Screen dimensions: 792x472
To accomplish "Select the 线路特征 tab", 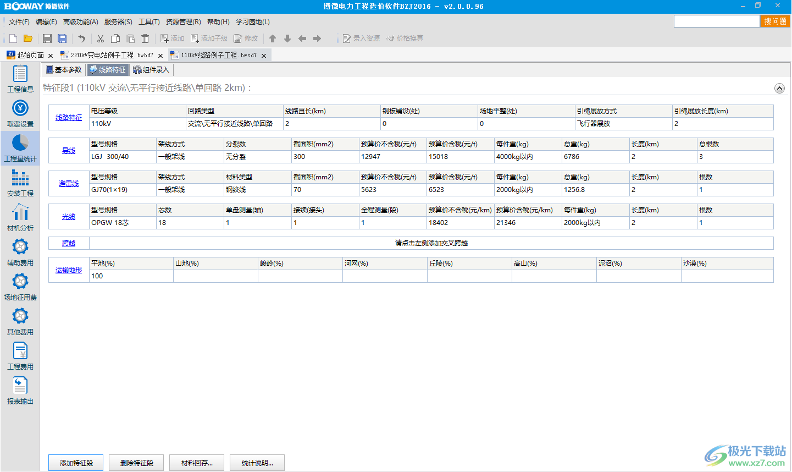I will point(108,70).
